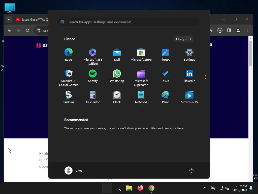View site information in Chrome address bar
Screen dimensions: 258x194
point(38,30)
